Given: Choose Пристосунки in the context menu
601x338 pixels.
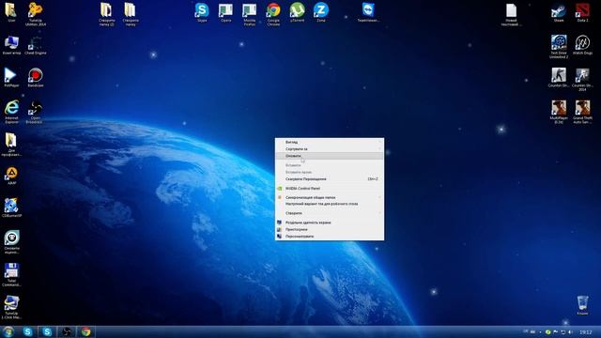Looking at the screenshot, I should click(330, 229).
